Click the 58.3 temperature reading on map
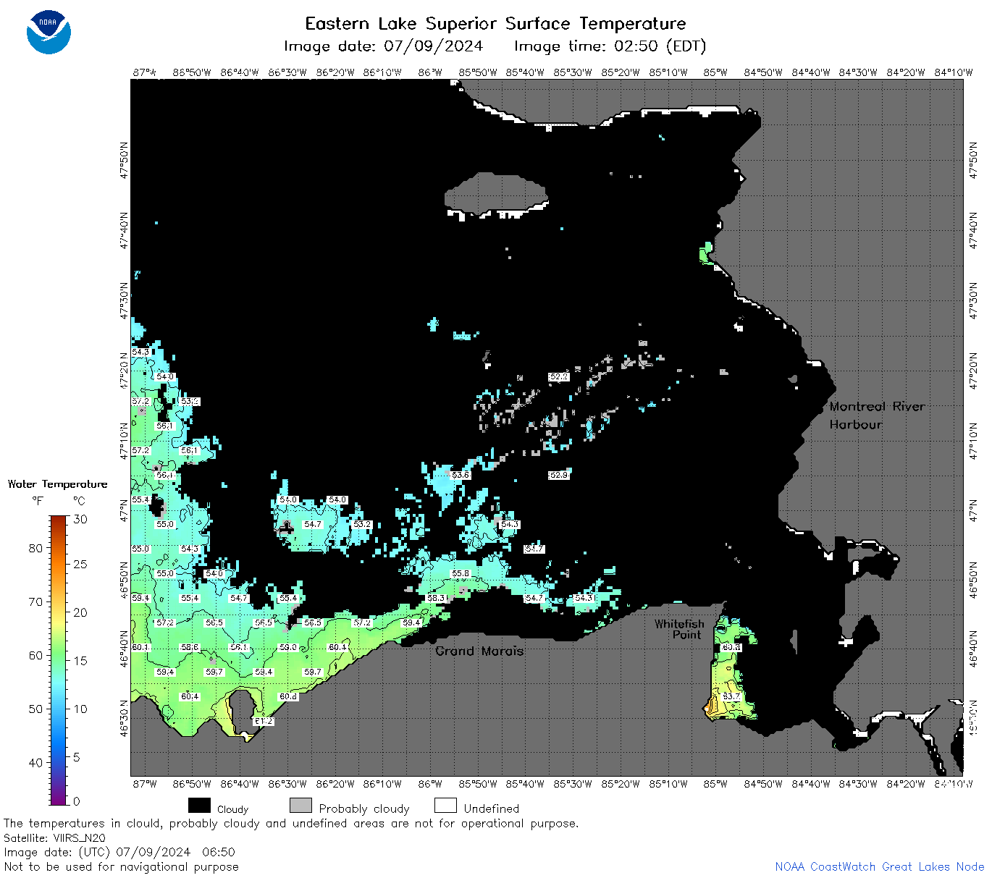 (x=435, y=599)
